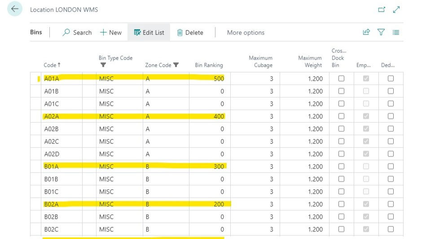Screen dimensions: 426x239
Task: Select bin code A02D
Action: point(52,154)
